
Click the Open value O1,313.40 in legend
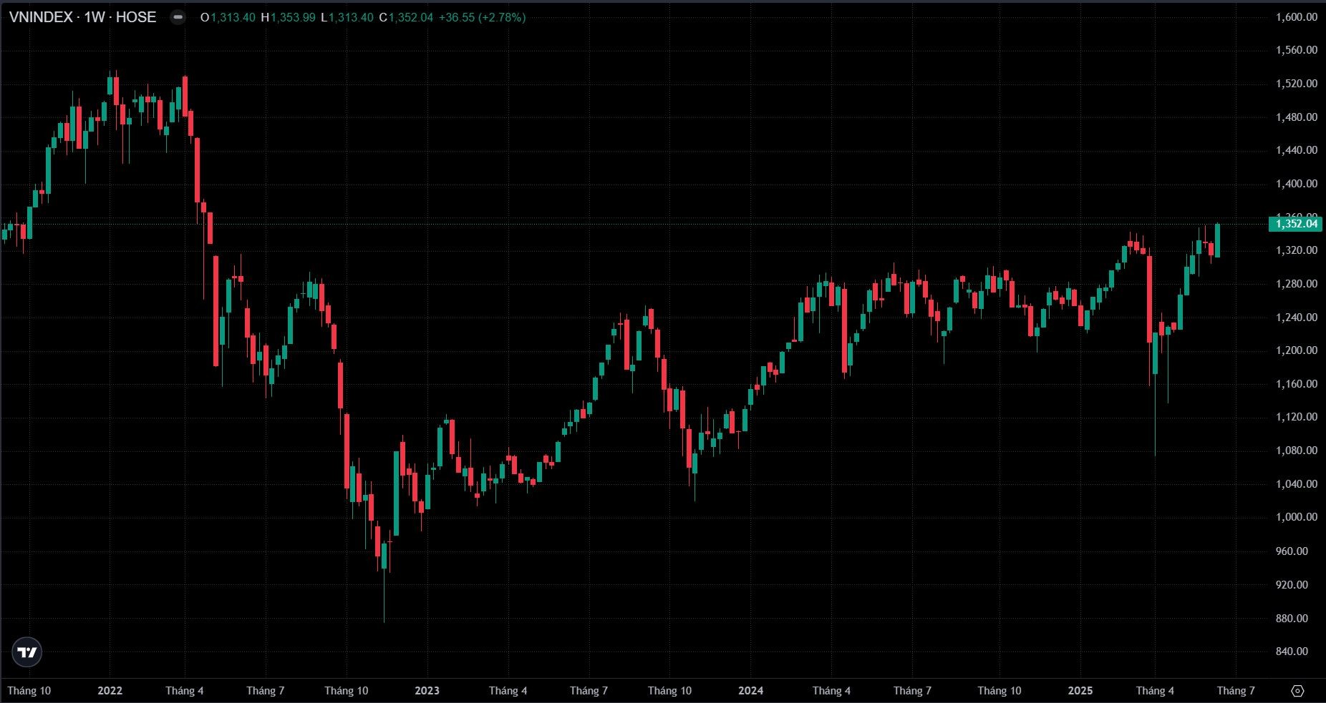pyautogui.click(x=228, y=17)
